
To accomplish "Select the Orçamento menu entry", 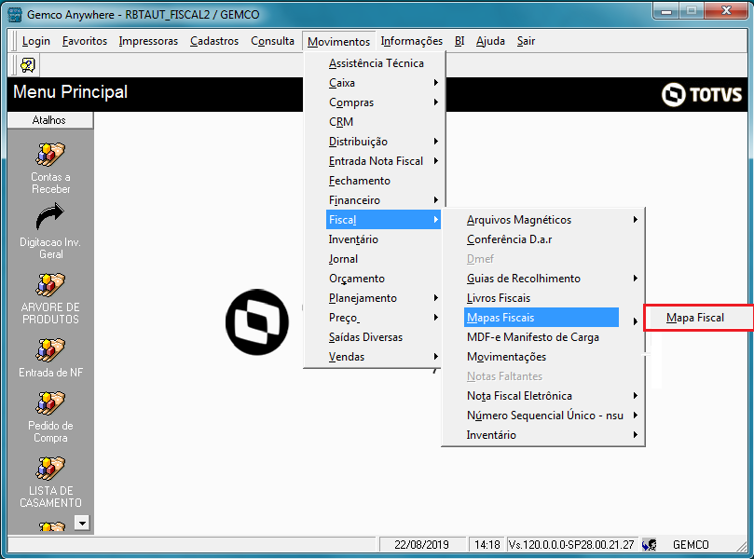I will pyautogui.click(x=383, y=279).
